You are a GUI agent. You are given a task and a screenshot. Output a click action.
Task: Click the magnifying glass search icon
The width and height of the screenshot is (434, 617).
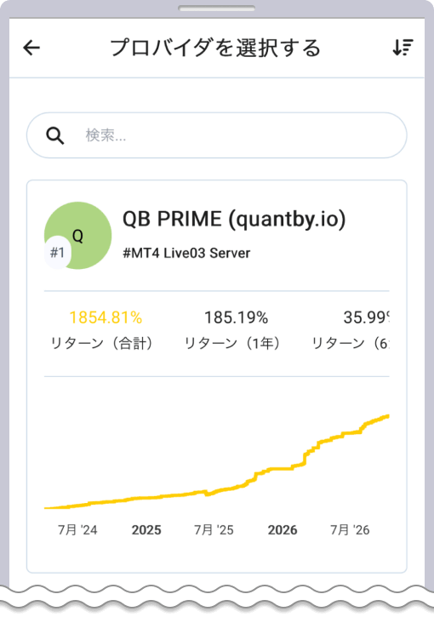point(55,136)
